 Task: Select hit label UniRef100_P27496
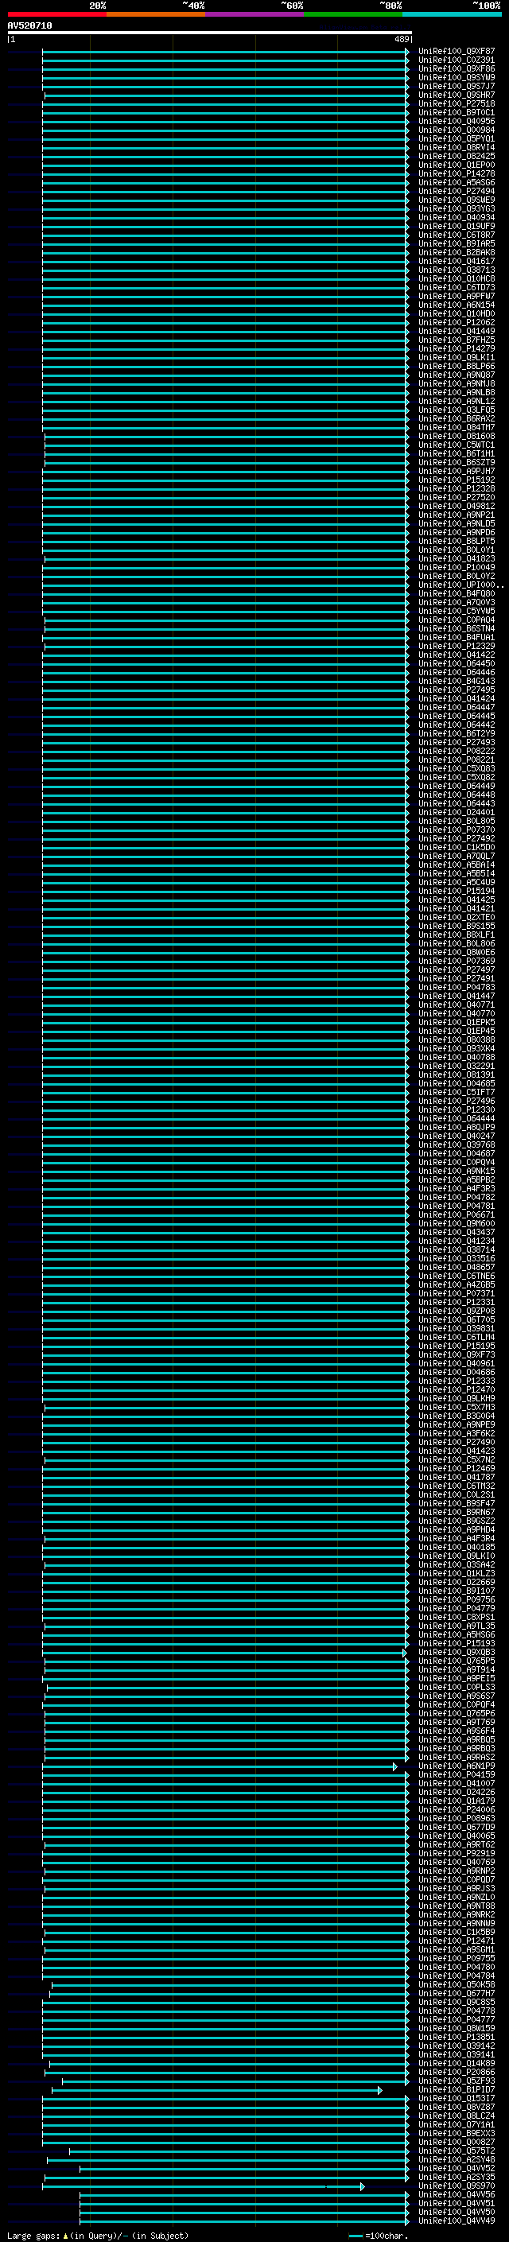pos(457,1101)
